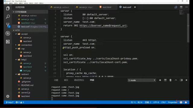Open the 调试控制台 panel tab
193x108 pixels.
79,80
